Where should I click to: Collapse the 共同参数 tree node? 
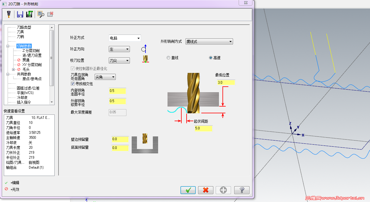pos(8,74)
